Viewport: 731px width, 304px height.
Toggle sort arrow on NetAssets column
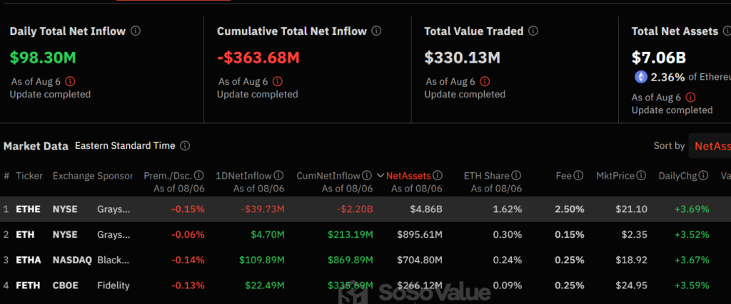pos(380,176)
